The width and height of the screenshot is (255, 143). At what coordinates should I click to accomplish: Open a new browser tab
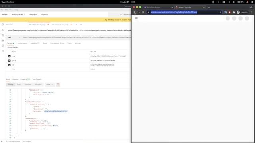tap(209, 7)
